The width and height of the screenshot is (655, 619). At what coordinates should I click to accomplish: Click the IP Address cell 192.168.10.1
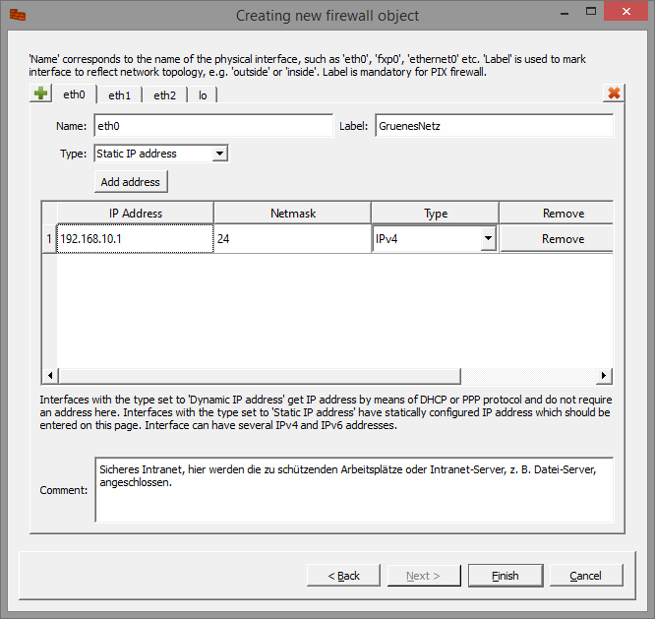pos(135,239)
